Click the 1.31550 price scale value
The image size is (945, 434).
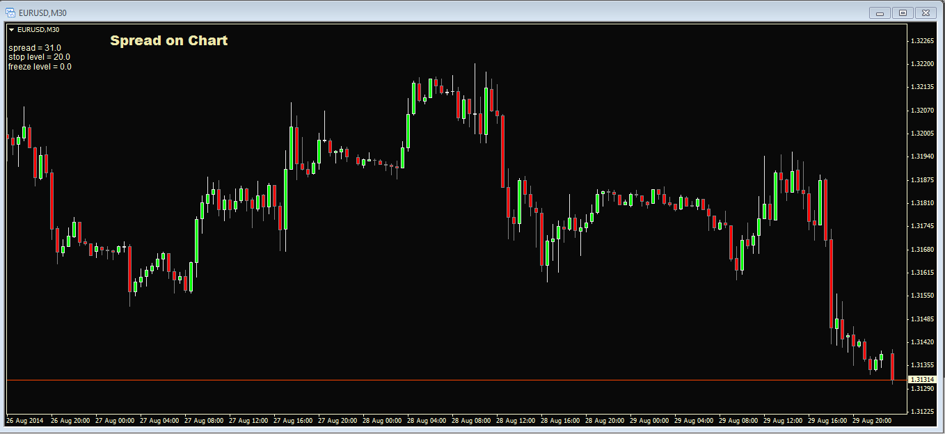click(x=922, y=296)
